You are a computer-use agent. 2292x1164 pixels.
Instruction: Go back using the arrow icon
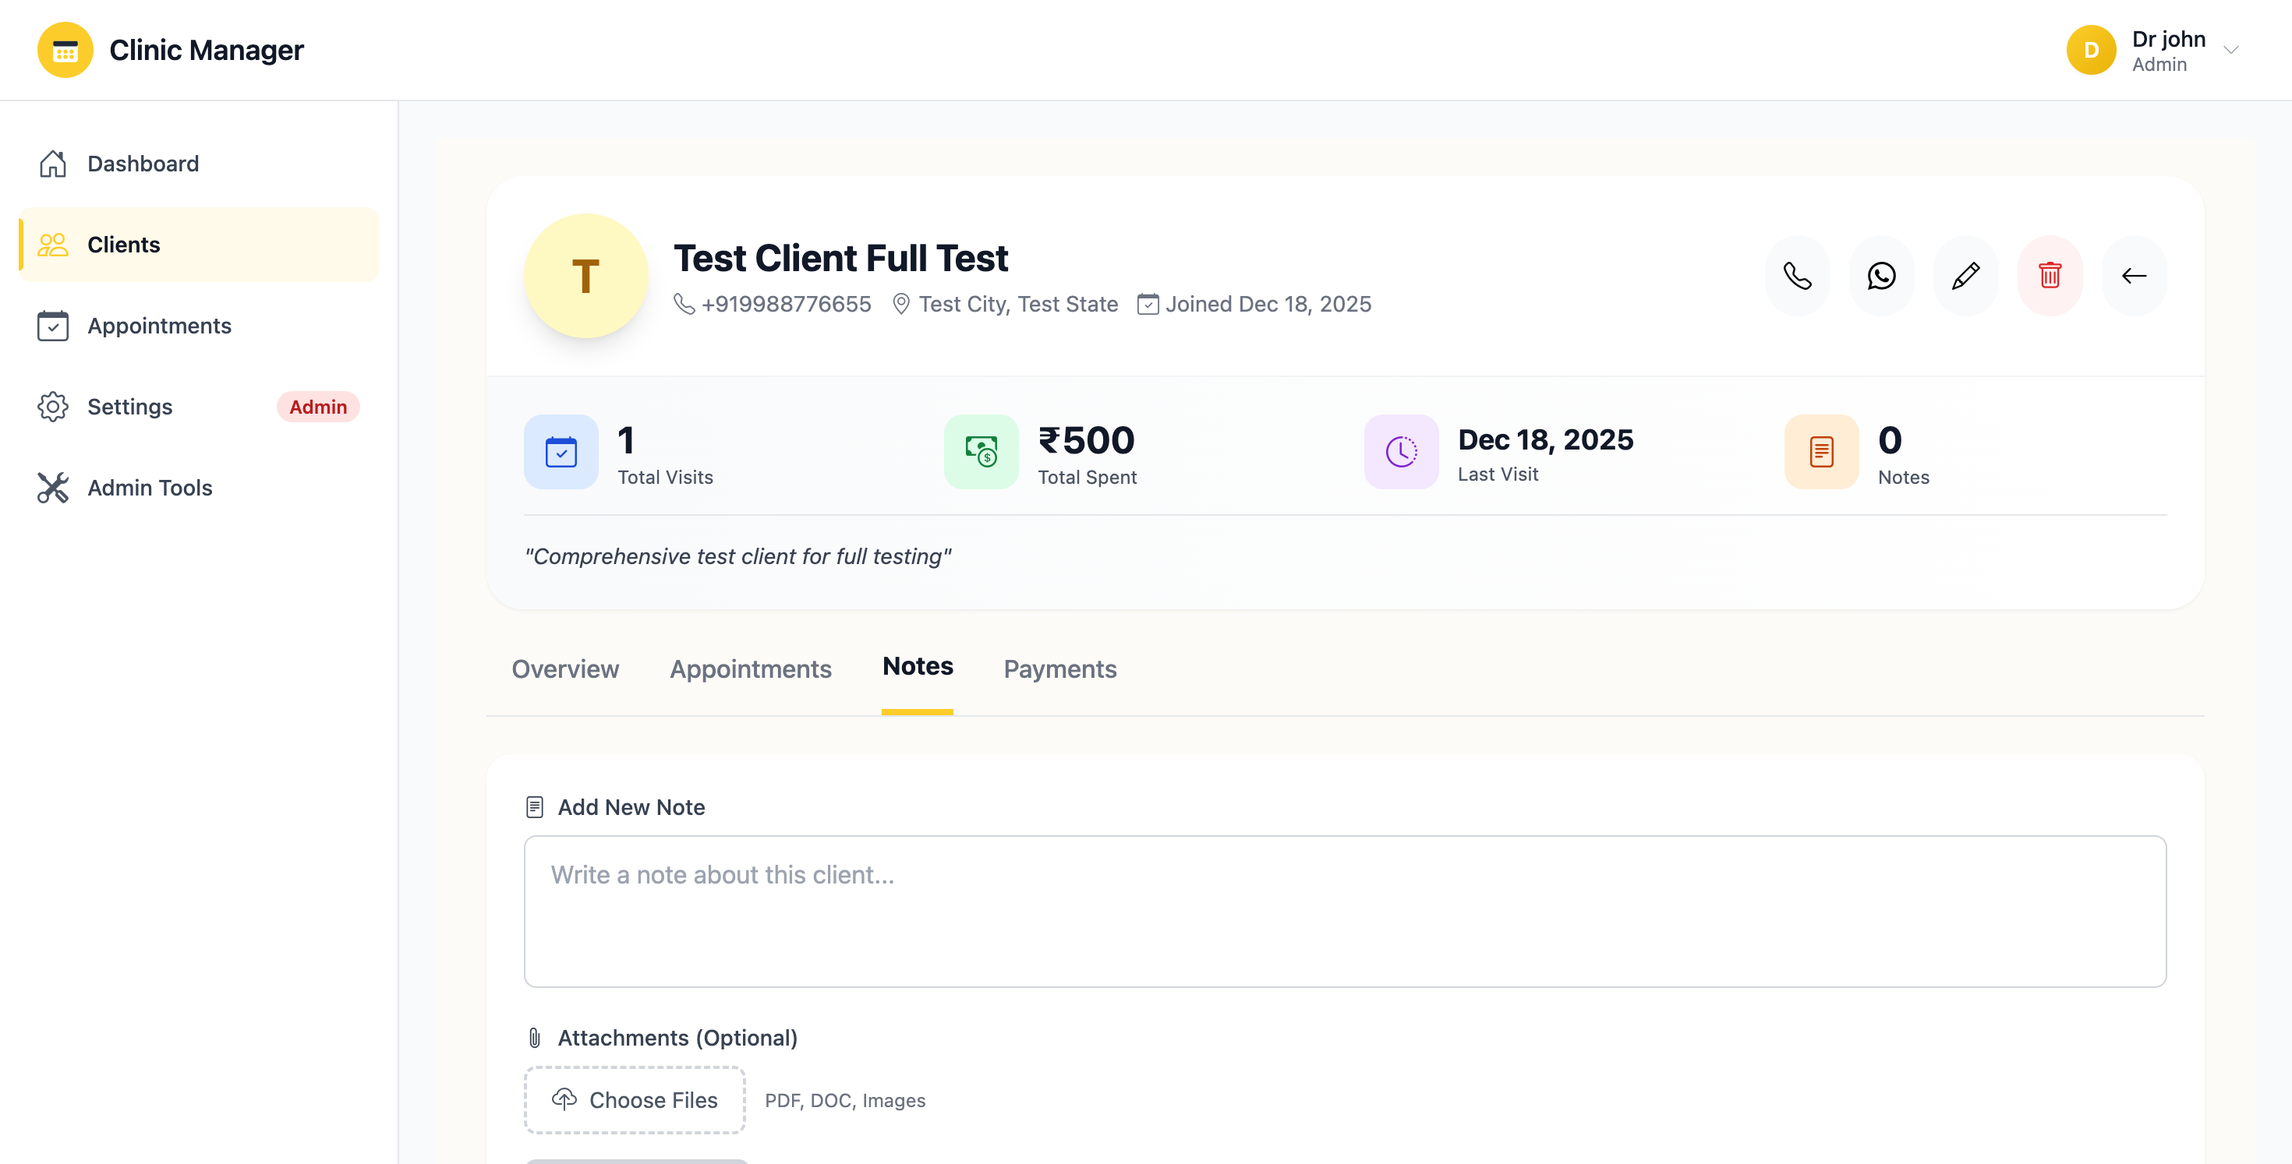2133,276
